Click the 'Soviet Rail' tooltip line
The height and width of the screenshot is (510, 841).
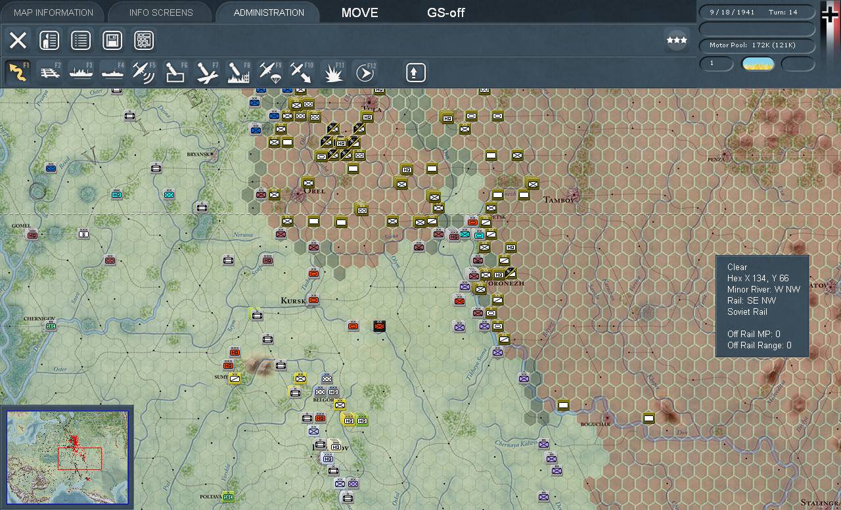click(x=747, y=312)
